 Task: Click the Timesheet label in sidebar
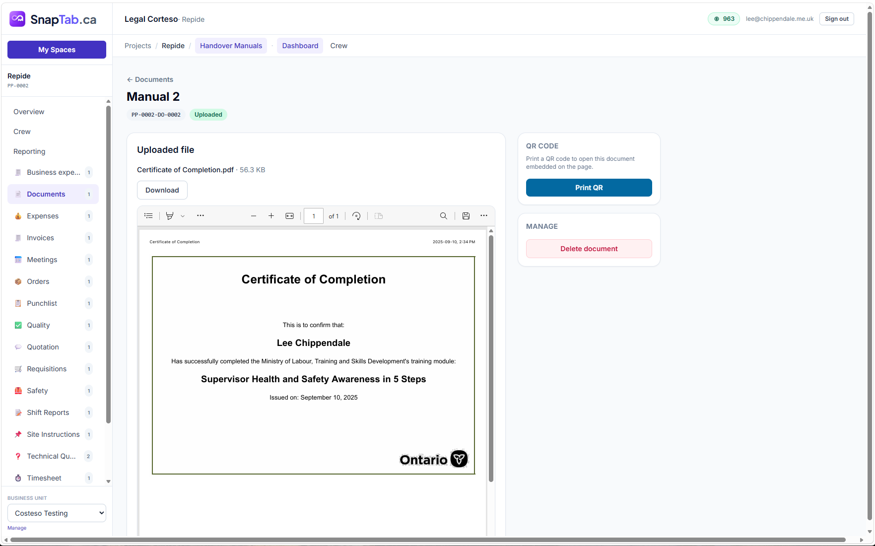coord(44,478)
